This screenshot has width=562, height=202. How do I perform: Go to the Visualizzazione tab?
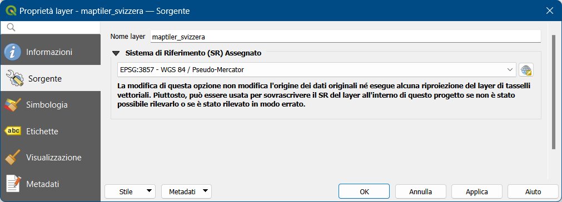(x=50, y=157)
